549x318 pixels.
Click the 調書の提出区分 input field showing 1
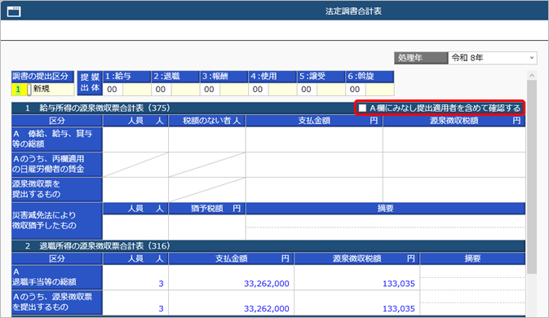pos(18,89)
